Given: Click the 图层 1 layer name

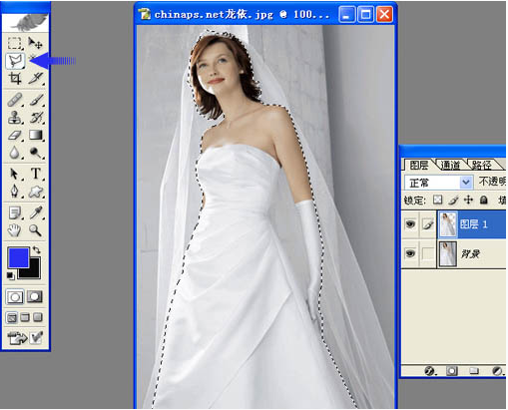Looking at the screenshot, I should click(473, 224).
